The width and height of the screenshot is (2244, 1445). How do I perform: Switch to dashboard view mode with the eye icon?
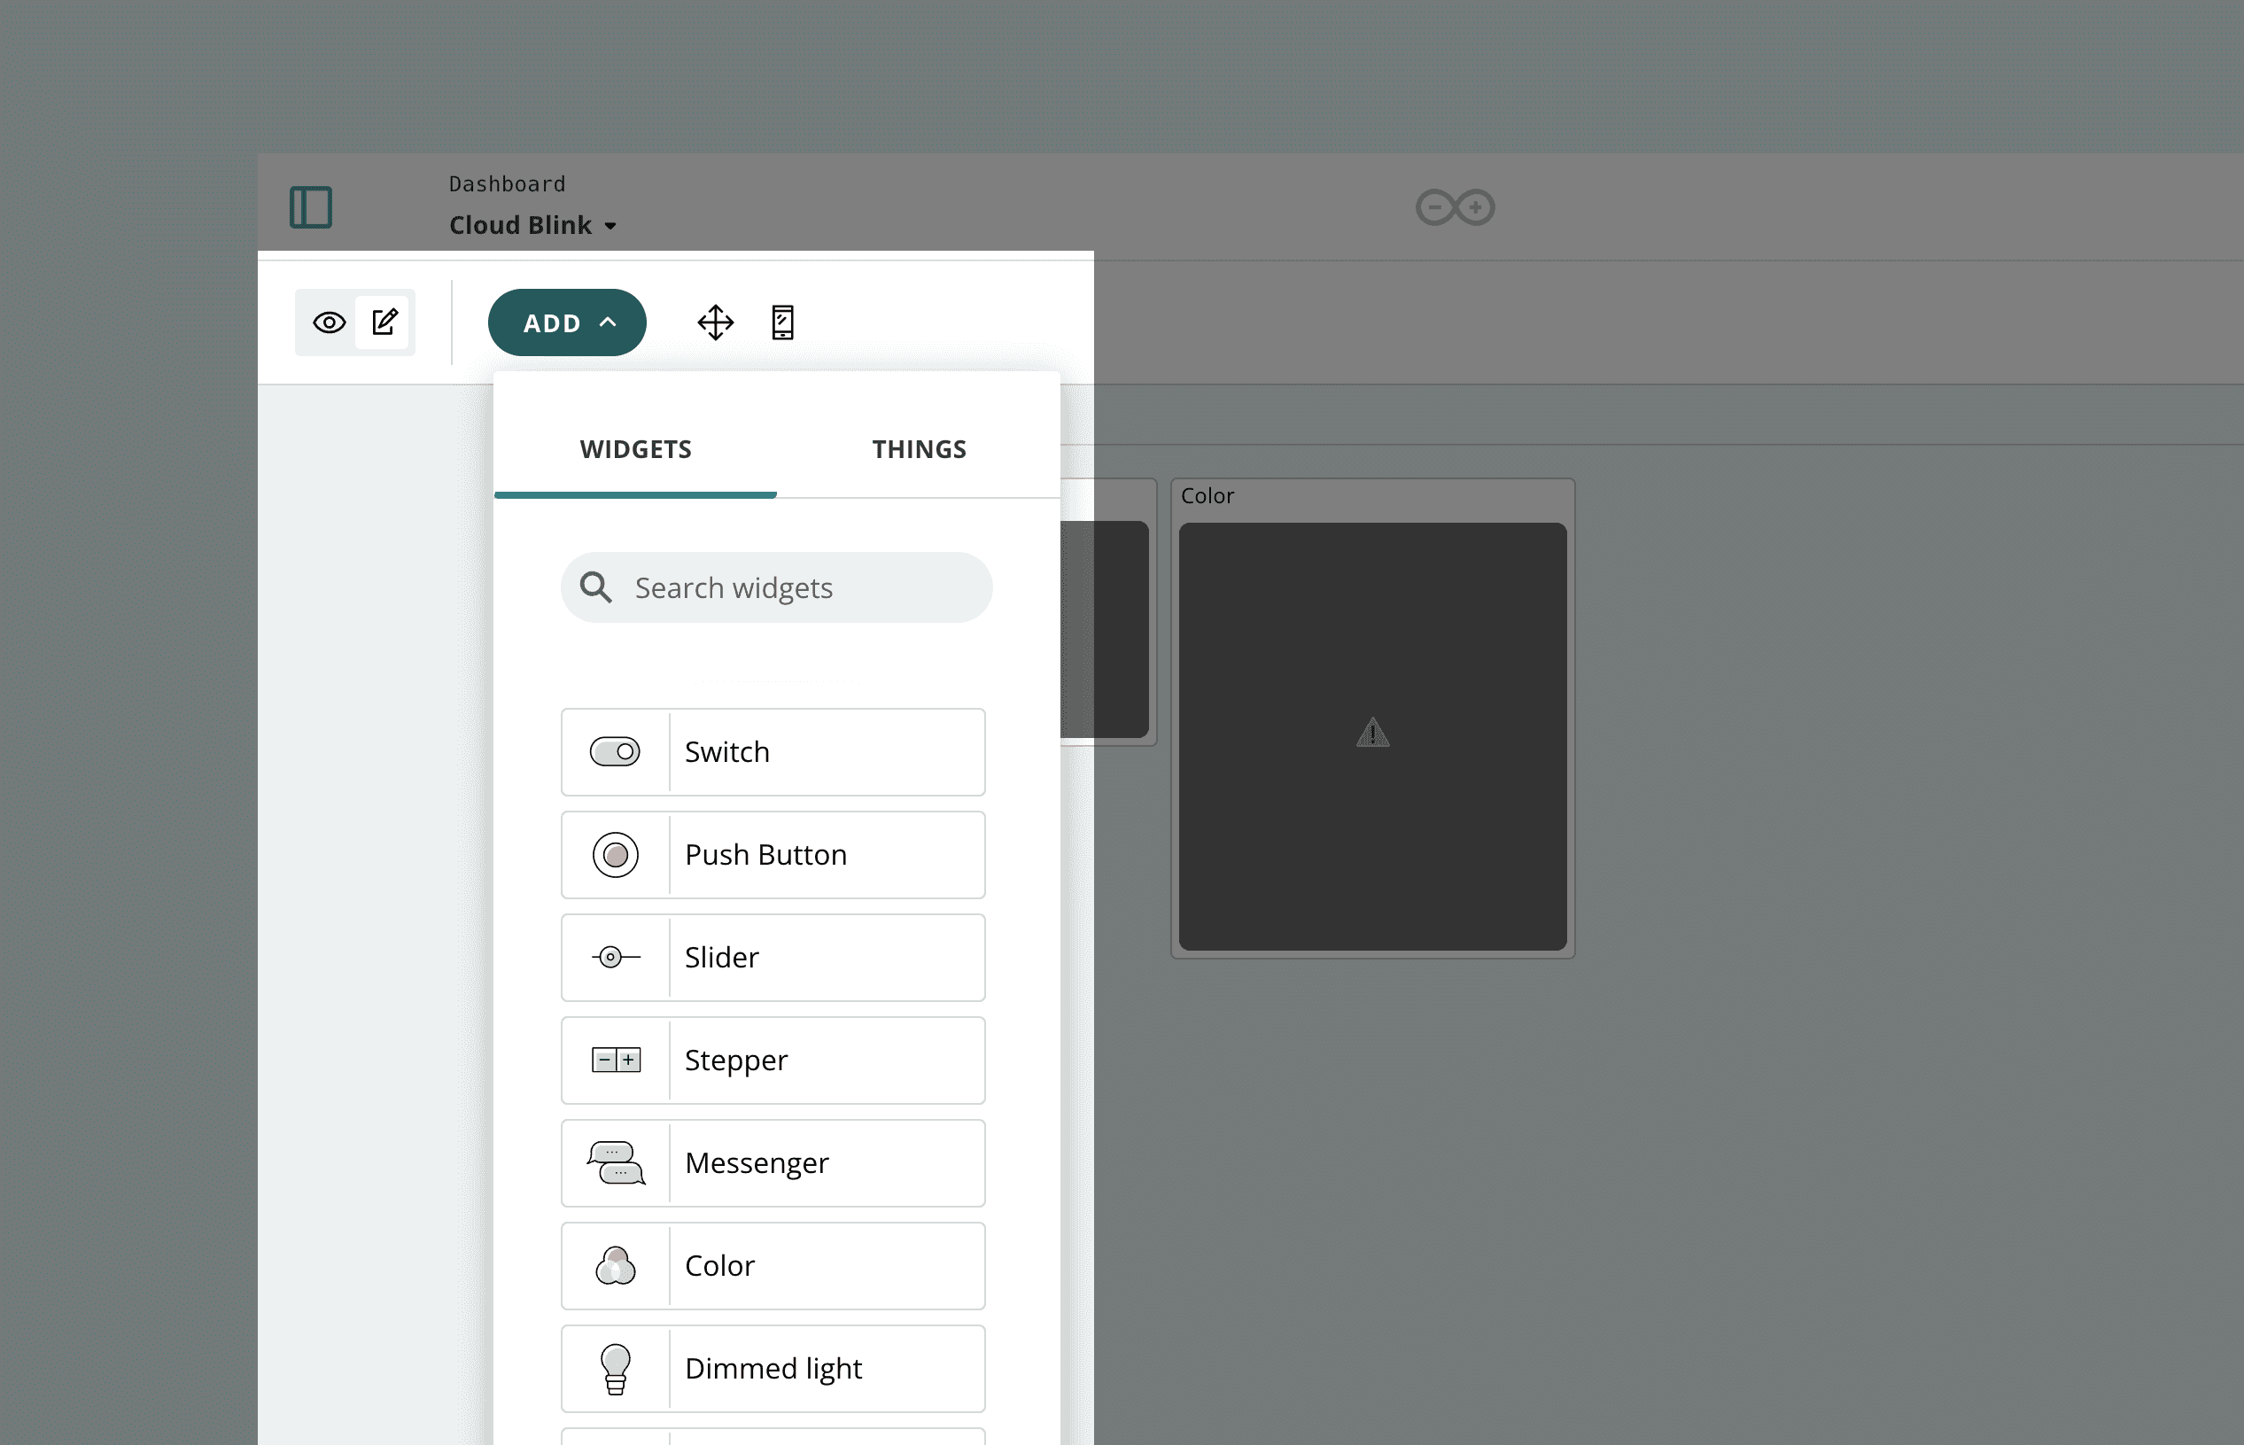click(329, 322)
